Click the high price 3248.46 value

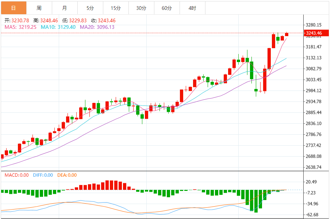click(x=49, y=20)
